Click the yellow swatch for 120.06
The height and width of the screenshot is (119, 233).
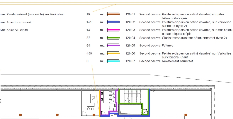pos(113,53)
